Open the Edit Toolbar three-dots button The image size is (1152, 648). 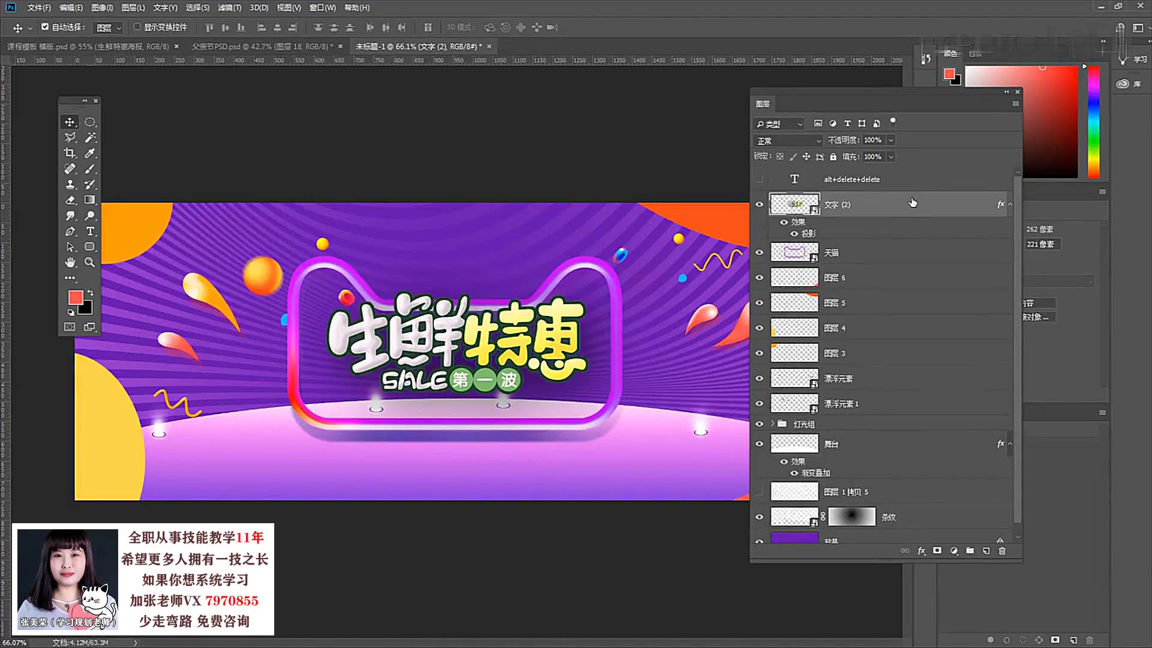click(x=70, y=278)
